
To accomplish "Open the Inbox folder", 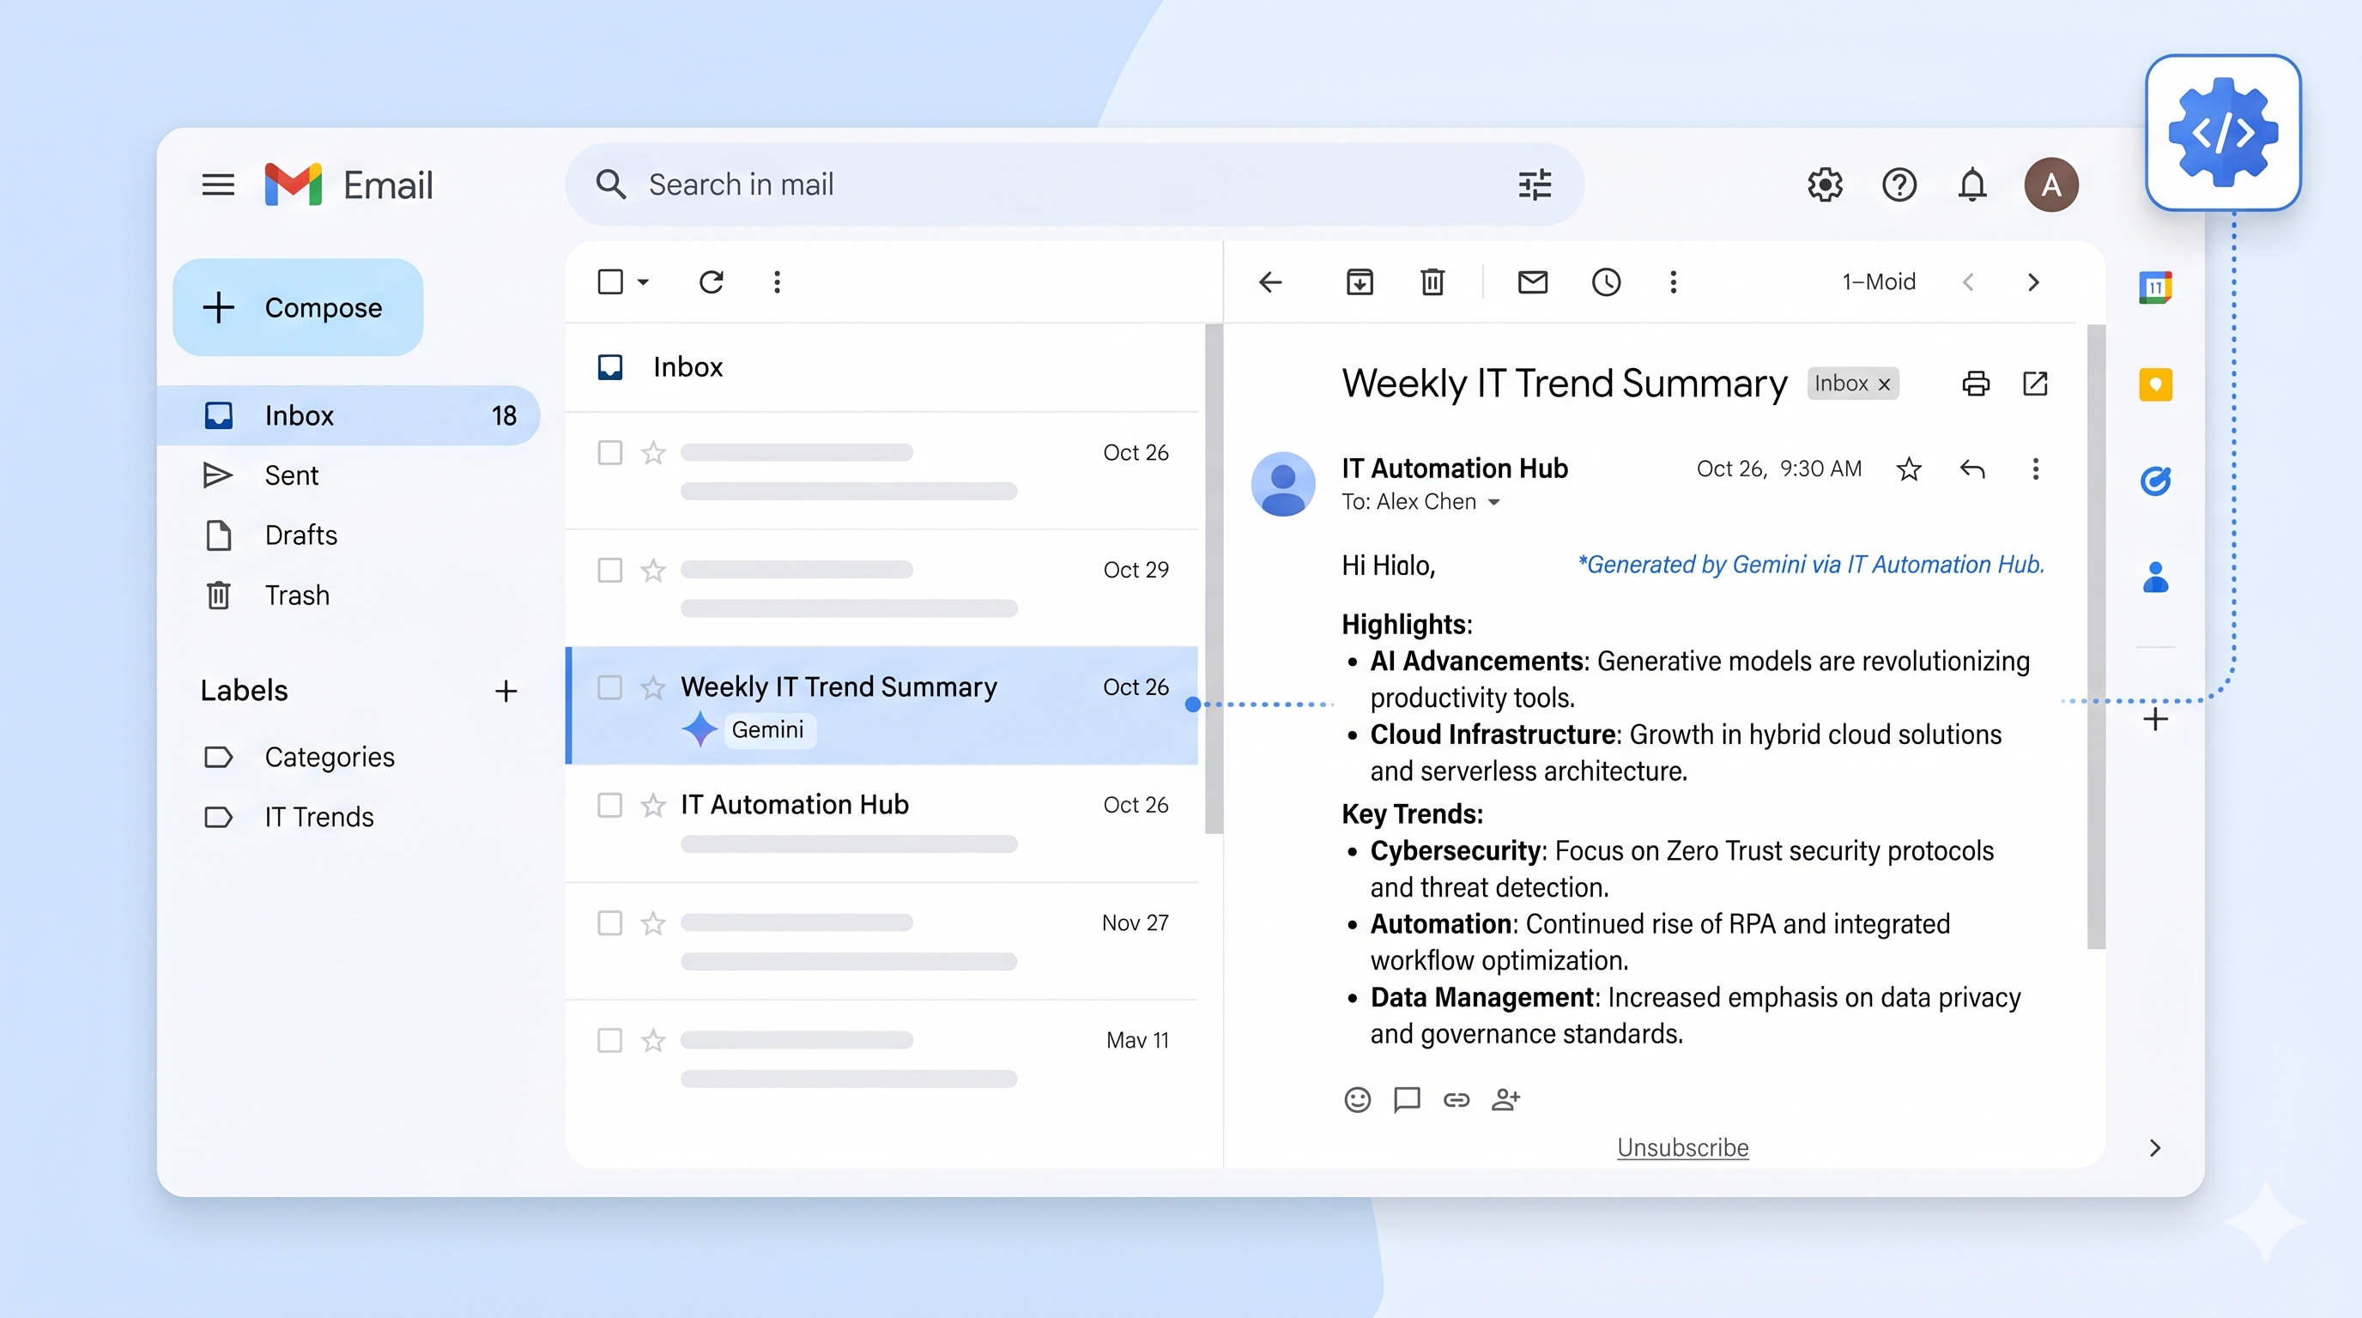I will (348, 415).
